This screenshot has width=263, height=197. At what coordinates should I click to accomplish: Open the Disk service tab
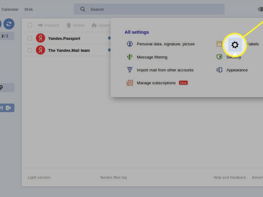[29, 9]
